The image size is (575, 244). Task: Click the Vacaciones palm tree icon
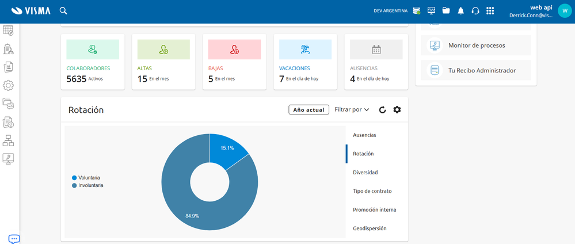(x=305, y=49)
